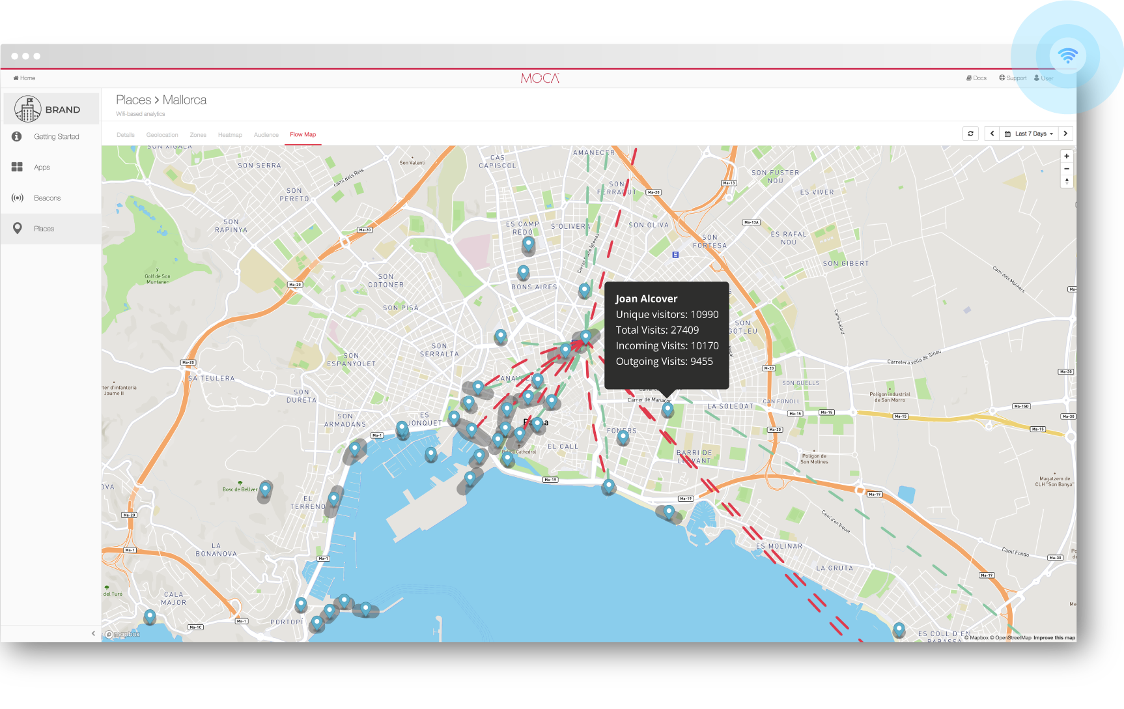This screenshot has width=1124, height=709.
Task: Click the map pin below Foners label
Action: click(x=623, y=437)
